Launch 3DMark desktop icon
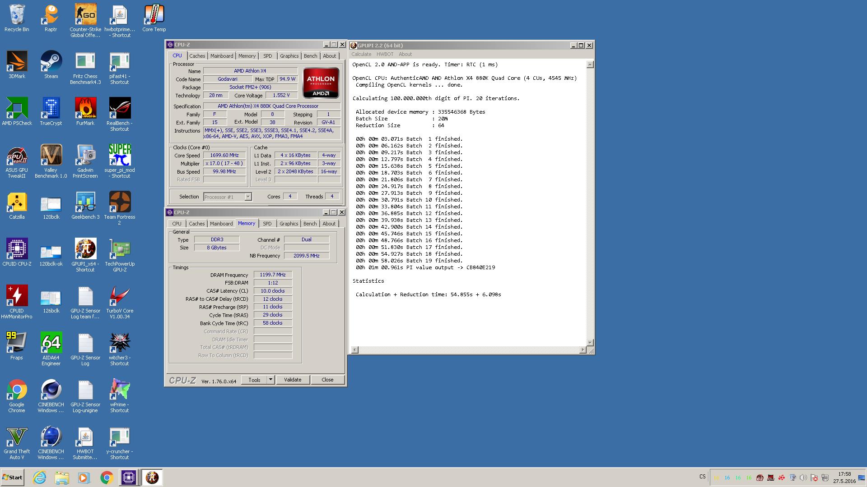Image resolution: width=867 pixels, height=487 pixels. click(17, 65)
